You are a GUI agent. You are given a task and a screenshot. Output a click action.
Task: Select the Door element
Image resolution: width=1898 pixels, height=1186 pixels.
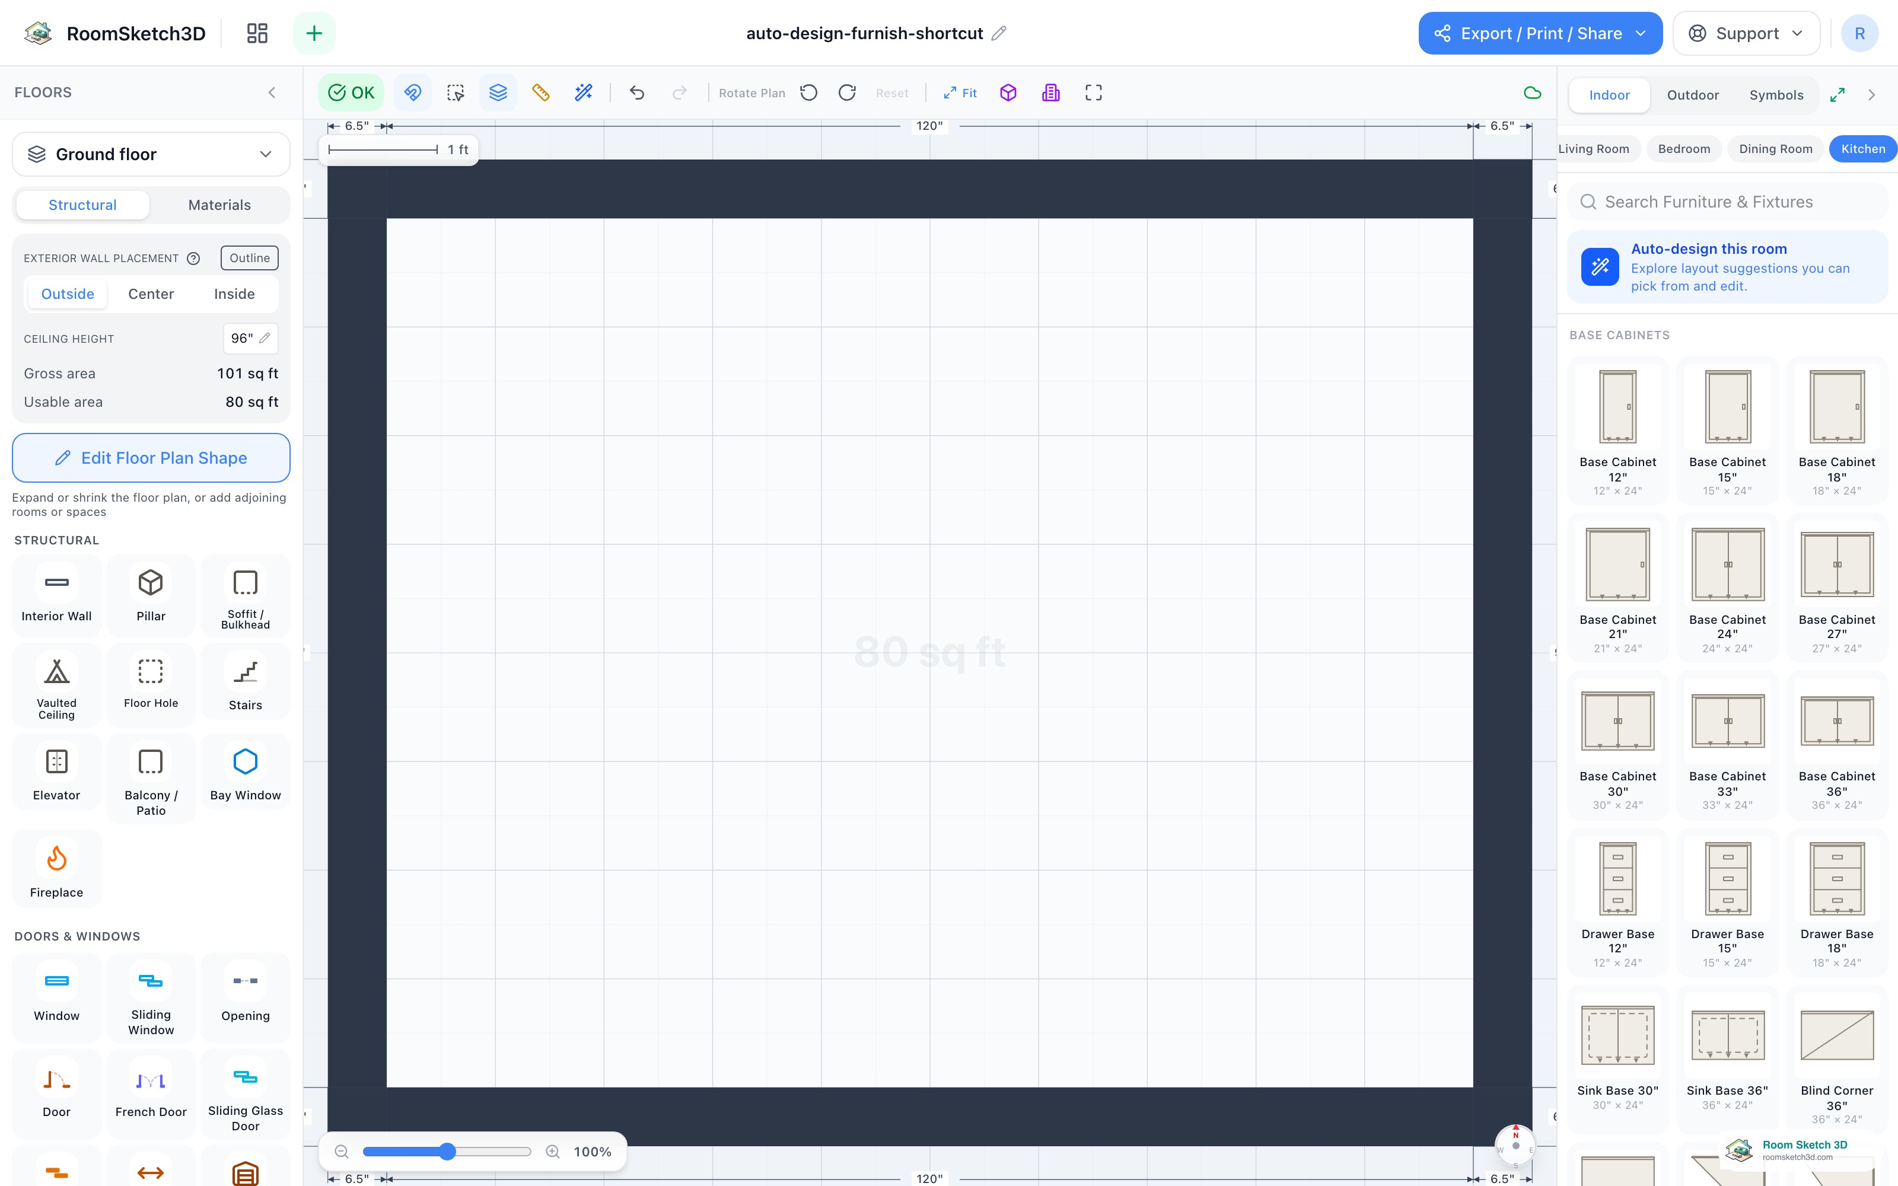(x=56, y=1093)
